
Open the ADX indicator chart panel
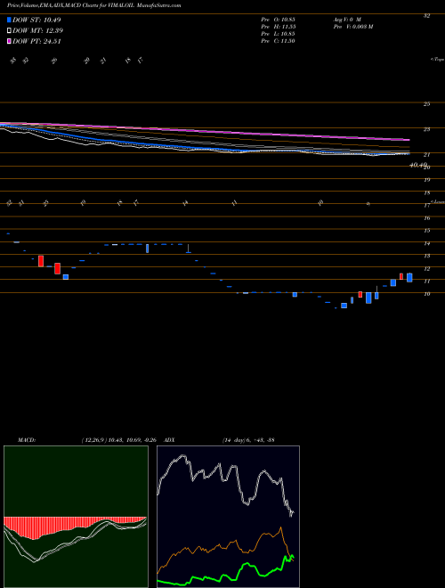228,517
